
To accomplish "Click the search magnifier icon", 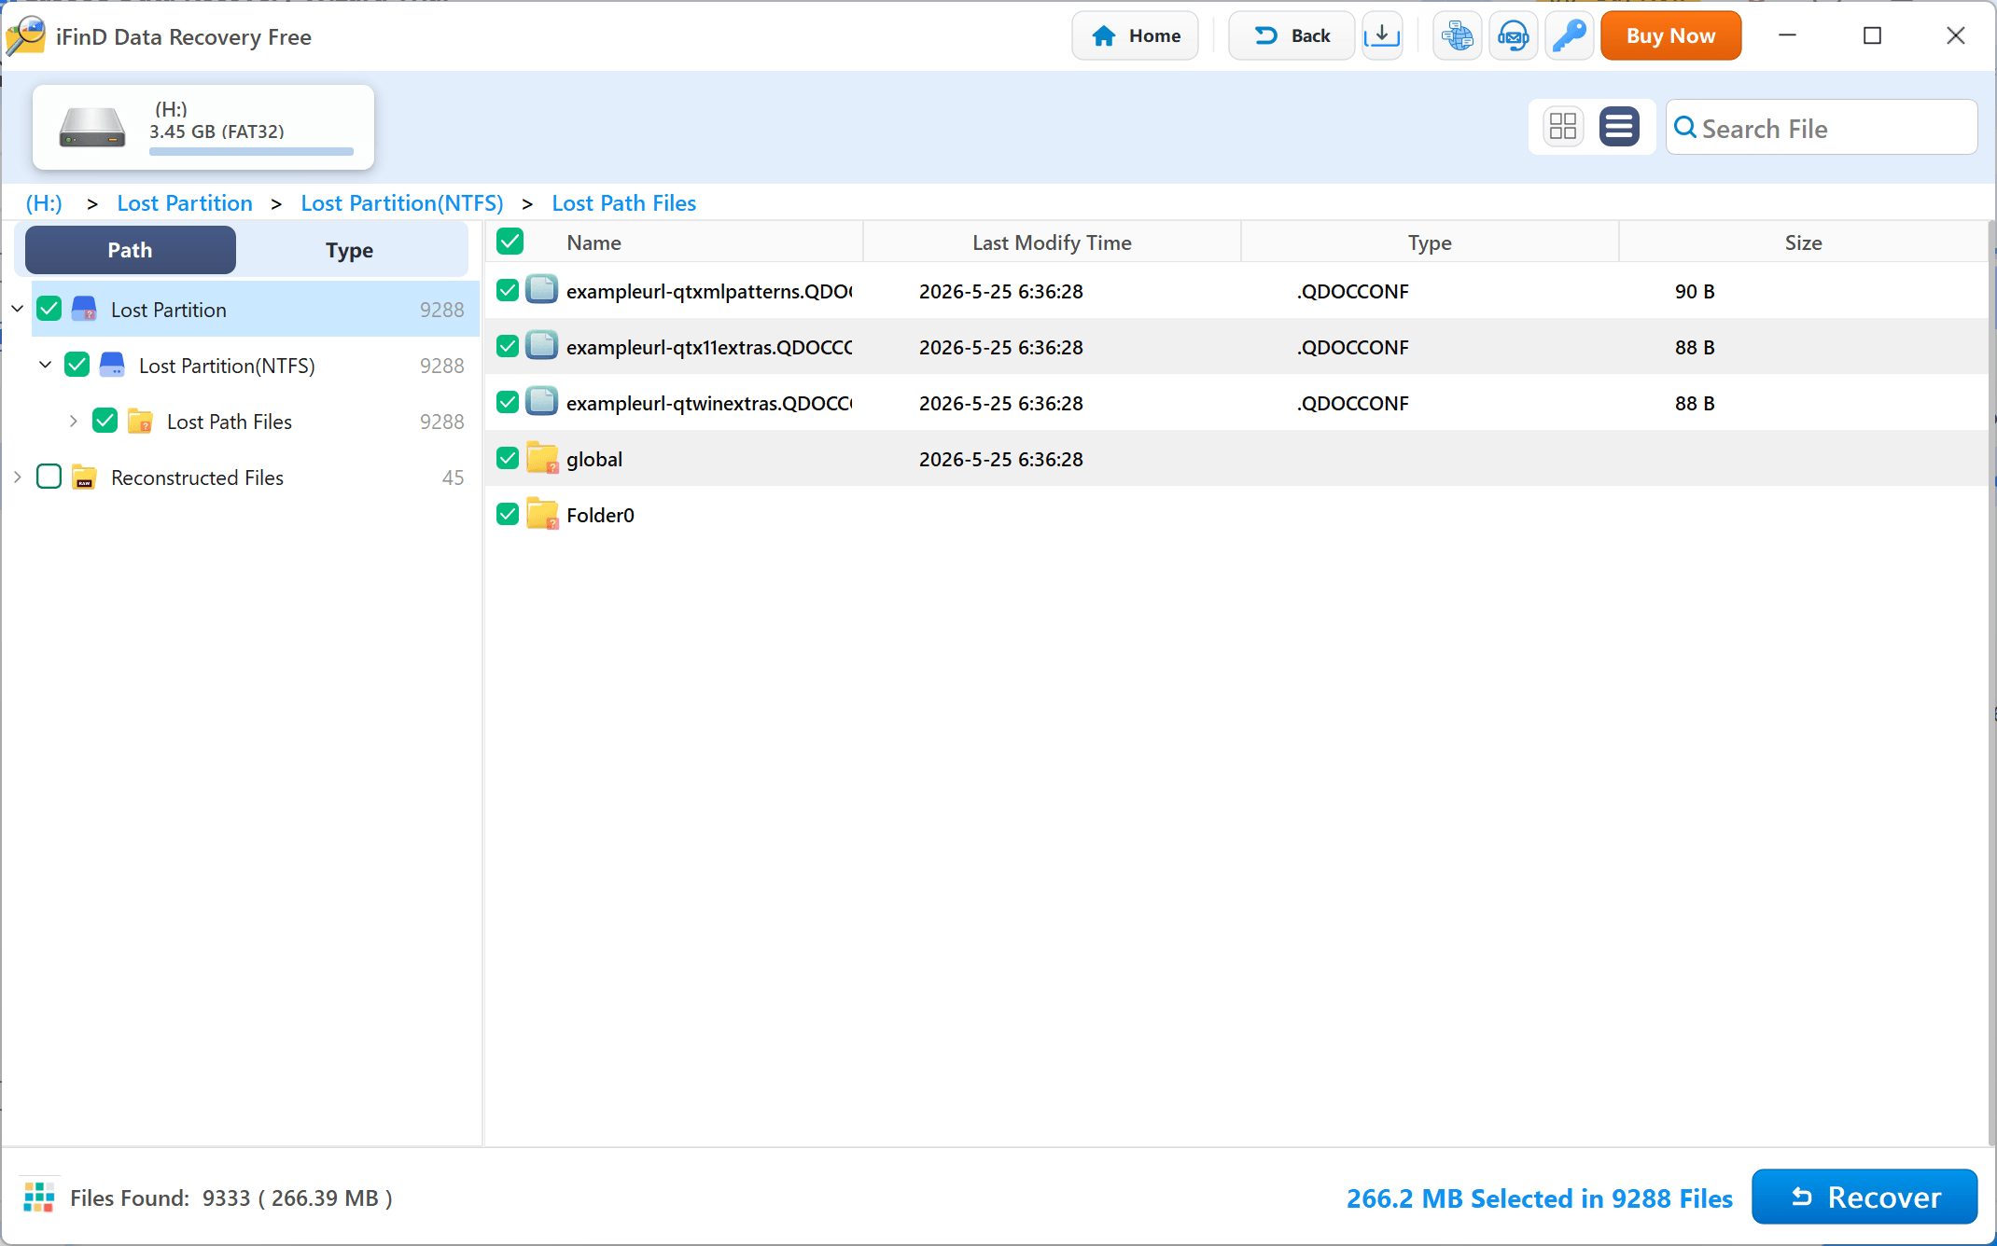I will [x=1685, y=128].
